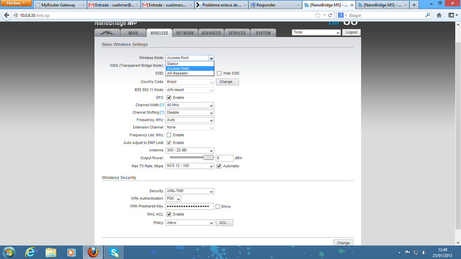The width and height of the screenshot is (461, 259).
Task: Click bottom Change settings button
Action: [343, 242]
